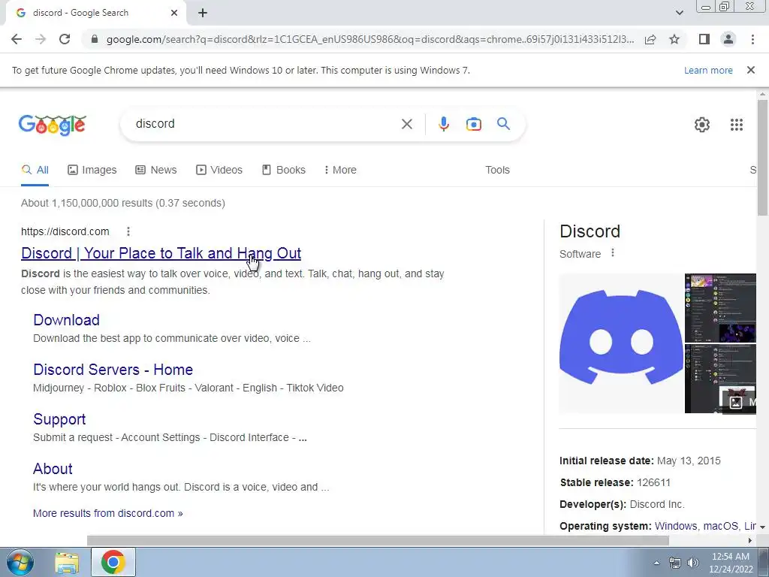Click the horizontal scrollbar thumb

(378, 540)
